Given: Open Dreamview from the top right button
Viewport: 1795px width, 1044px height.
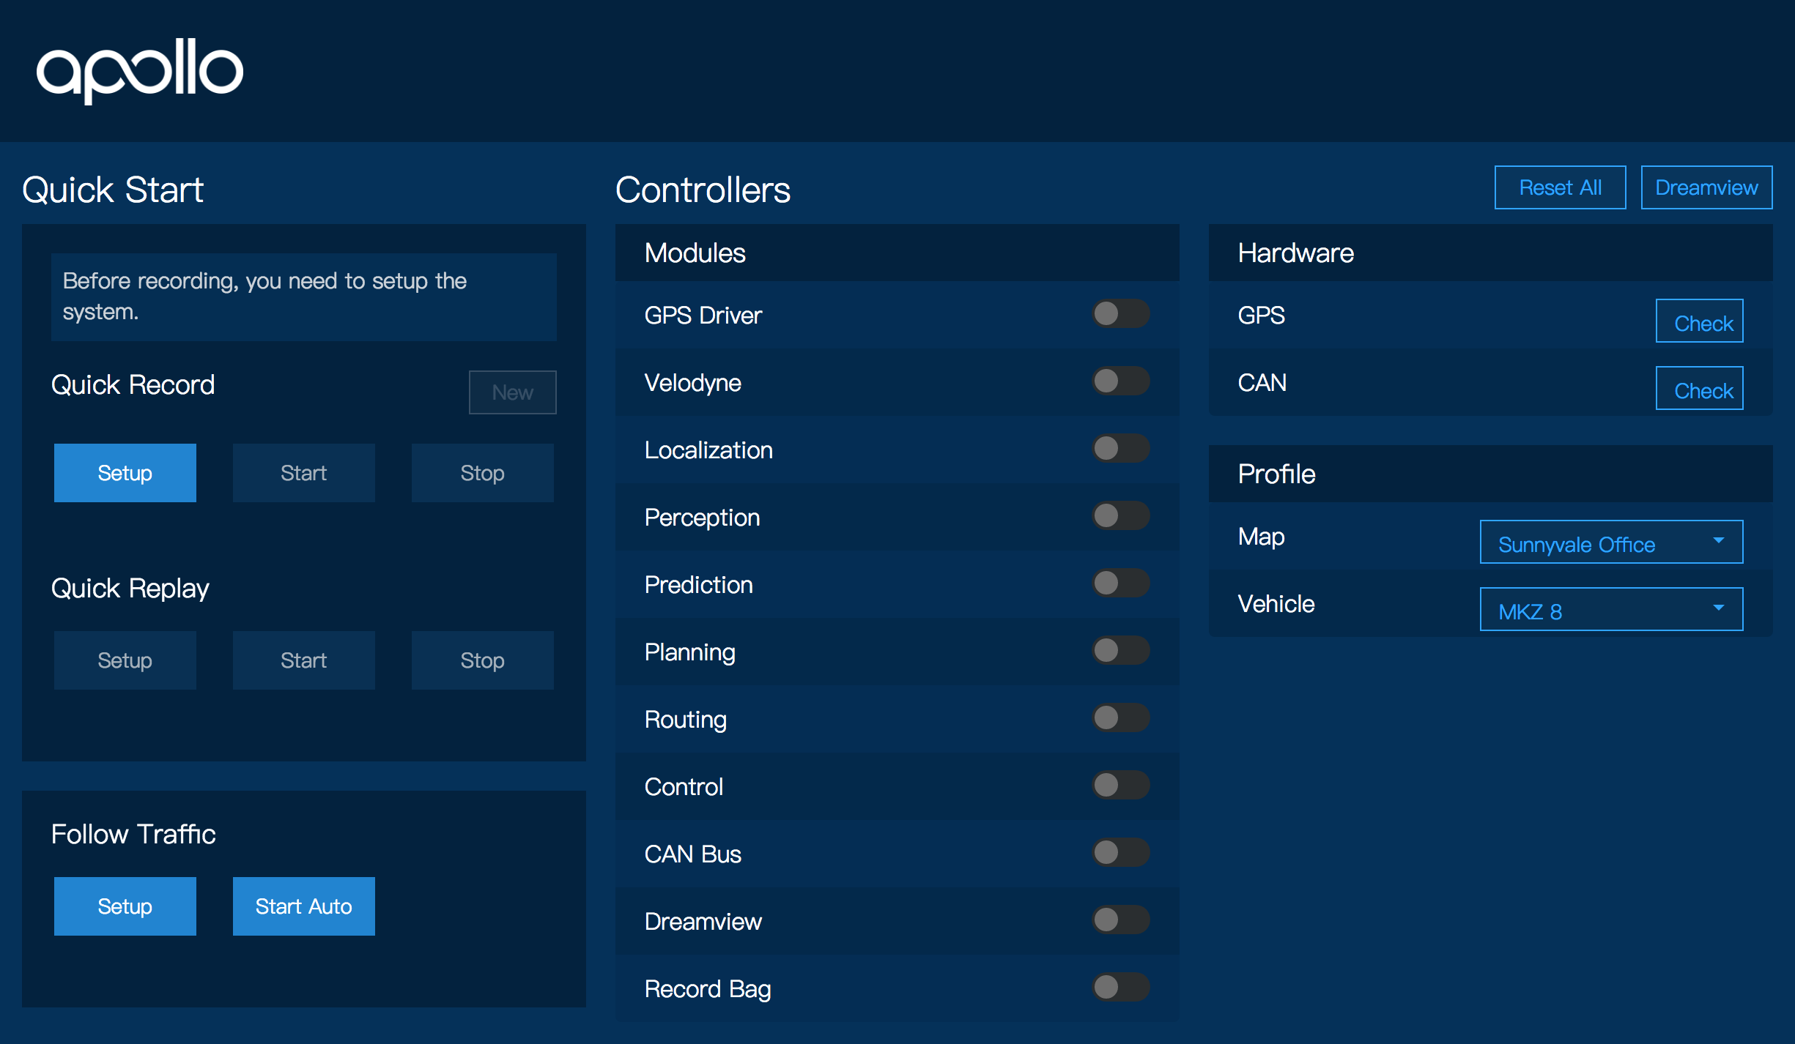Looking at the screenshot, I should [1706, 187].
